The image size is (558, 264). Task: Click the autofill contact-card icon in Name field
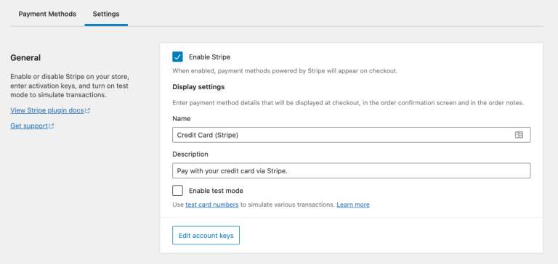[519, 135]
